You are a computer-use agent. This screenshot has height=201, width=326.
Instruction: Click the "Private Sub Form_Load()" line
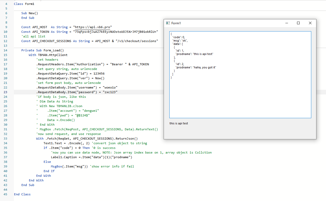[43, 50]
